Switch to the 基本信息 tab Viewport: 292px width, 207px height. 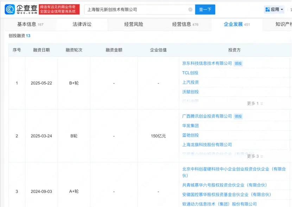pyautogui.click(x=26, y=24)
